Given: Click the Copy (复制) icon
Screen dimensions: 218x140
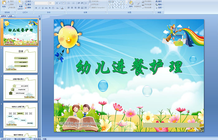Looking at the screenshot, I should click(9, 4).
